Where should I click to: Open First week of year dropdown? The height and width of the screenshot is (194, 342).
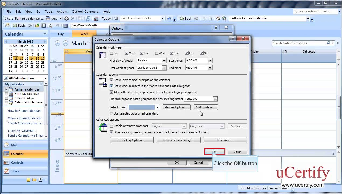(164, 68)
